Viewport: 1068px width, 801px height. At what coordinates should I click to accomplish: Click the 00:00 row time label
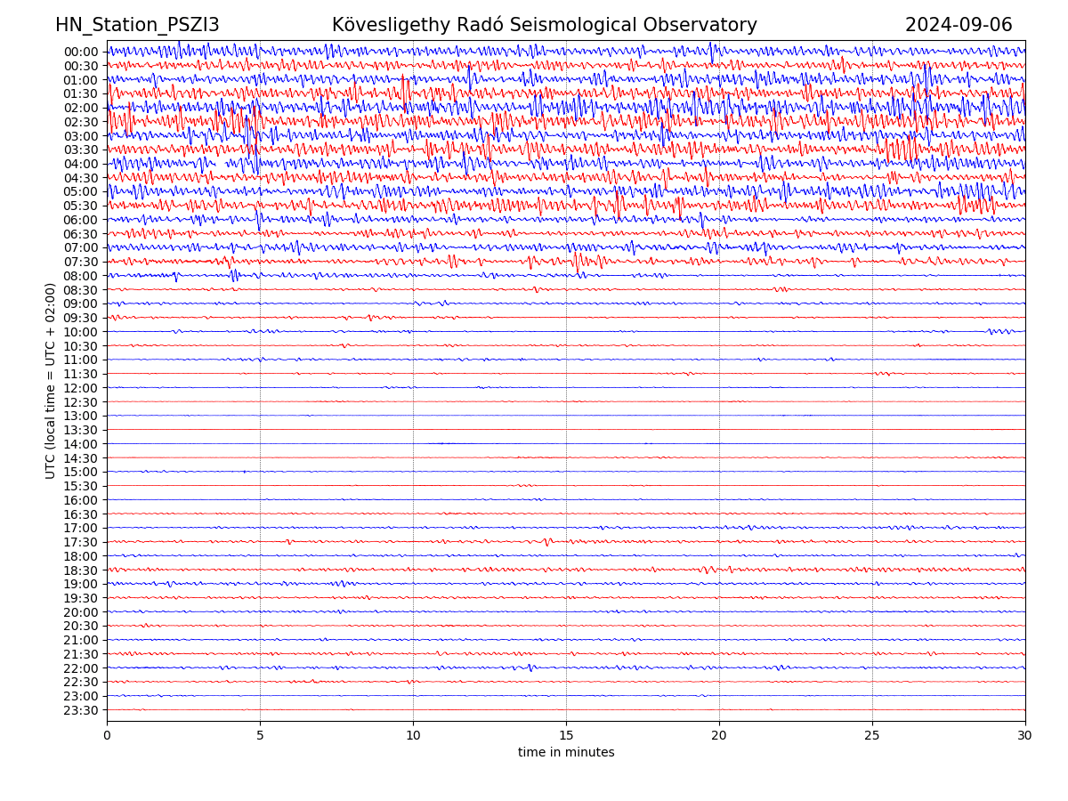tap(80, 52)
